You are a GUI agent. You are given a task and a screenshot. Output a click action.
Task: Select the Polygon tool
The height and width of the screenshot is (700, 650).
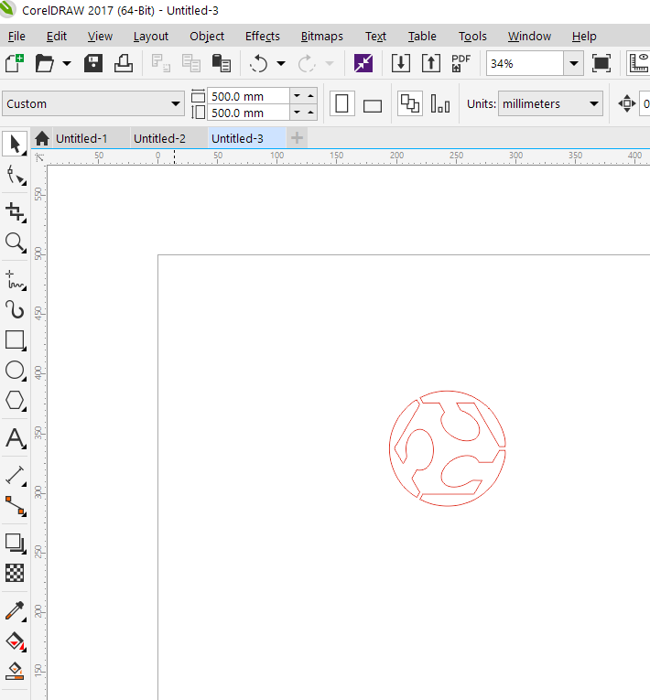[16, 401]
